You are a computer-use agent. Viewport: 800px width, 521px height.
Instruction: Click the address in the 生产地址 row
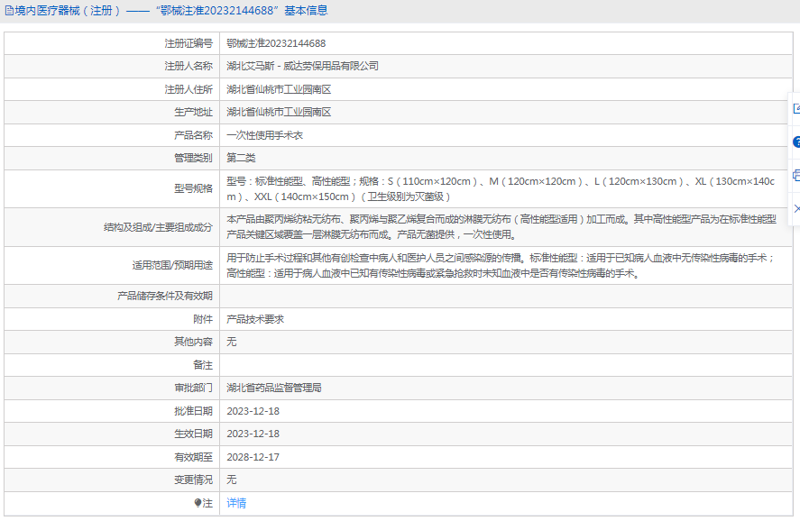(x=279, y=112)
